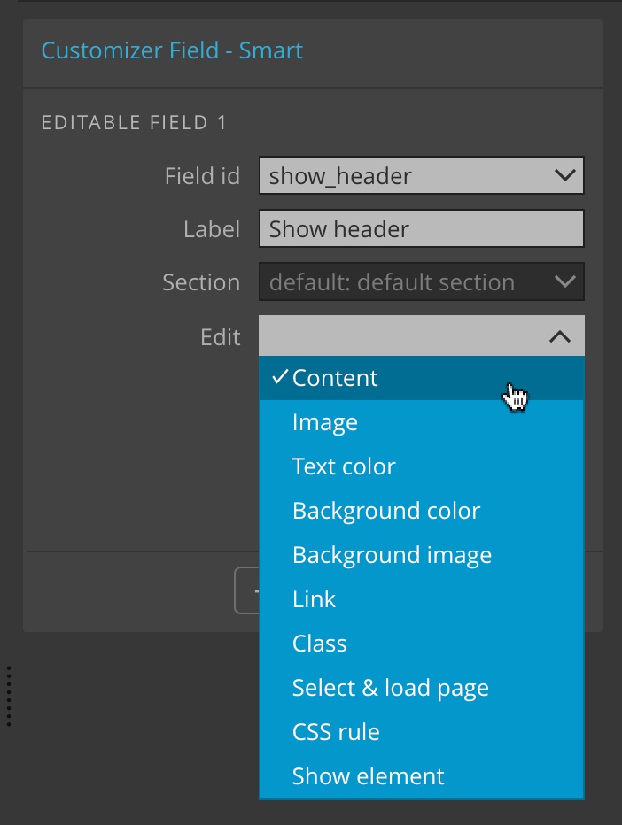Click the Label input containing Show header
This screenshot has width=622, height=825.
[x=422, y=229]
